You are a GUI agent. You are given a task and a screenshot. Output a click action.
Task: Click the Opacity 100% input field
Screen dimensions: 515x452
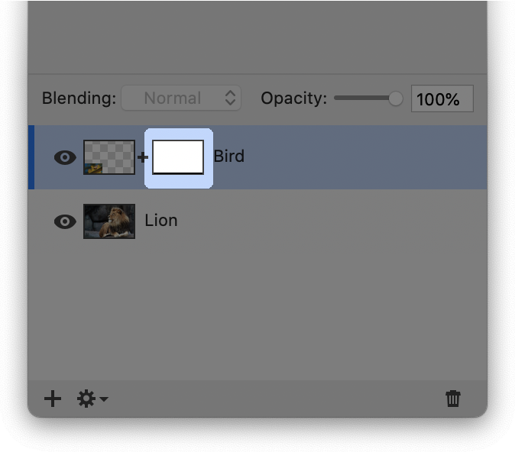click(442, 99)
